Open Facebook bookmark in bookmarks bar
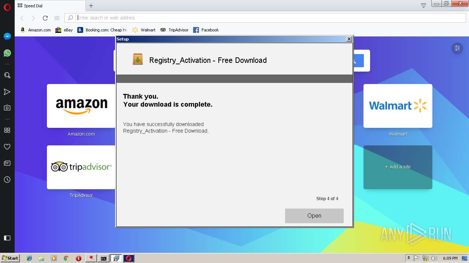 [x=206, y=30]
